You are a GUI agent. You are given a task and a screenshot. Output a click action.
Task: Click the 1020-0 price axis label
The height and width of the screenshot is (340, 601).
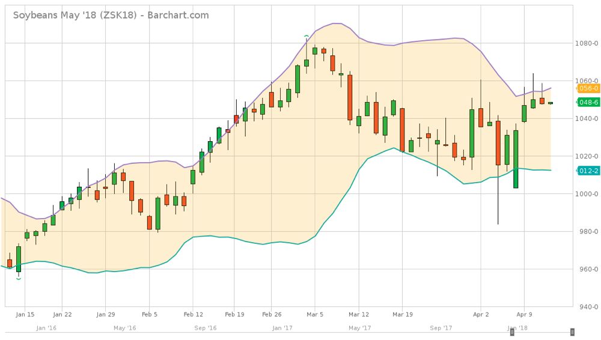pos(587,156)
